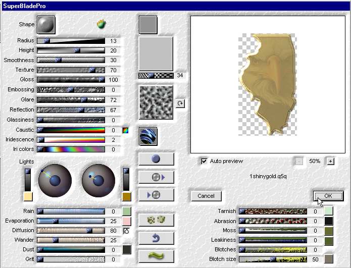Click the blue undo arrow button
Screen dimensions: 351x268
click(x=156, y=238)
